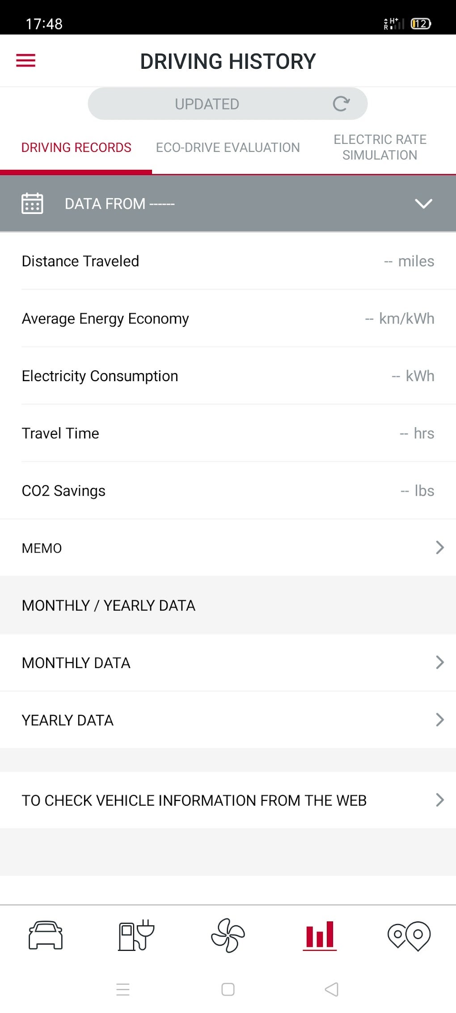Open the climate fan icon
Screen dimensions: 456x1013
pyautogui.click(x=228, y=935)
